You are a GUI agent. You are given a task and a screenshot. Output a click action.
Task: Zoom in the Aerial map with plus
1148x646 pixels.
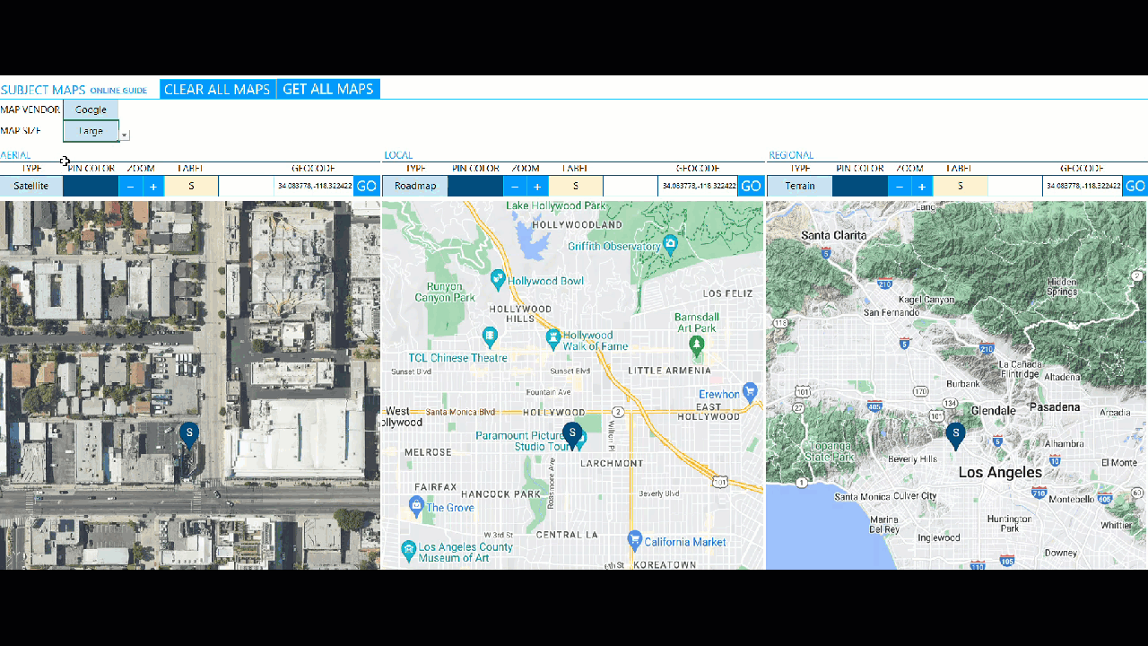tap(153, 187)
